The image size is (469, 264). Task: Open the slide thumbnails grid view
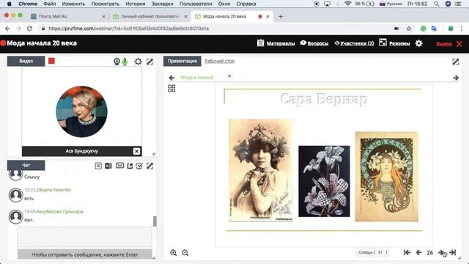(x=171, y=88)
